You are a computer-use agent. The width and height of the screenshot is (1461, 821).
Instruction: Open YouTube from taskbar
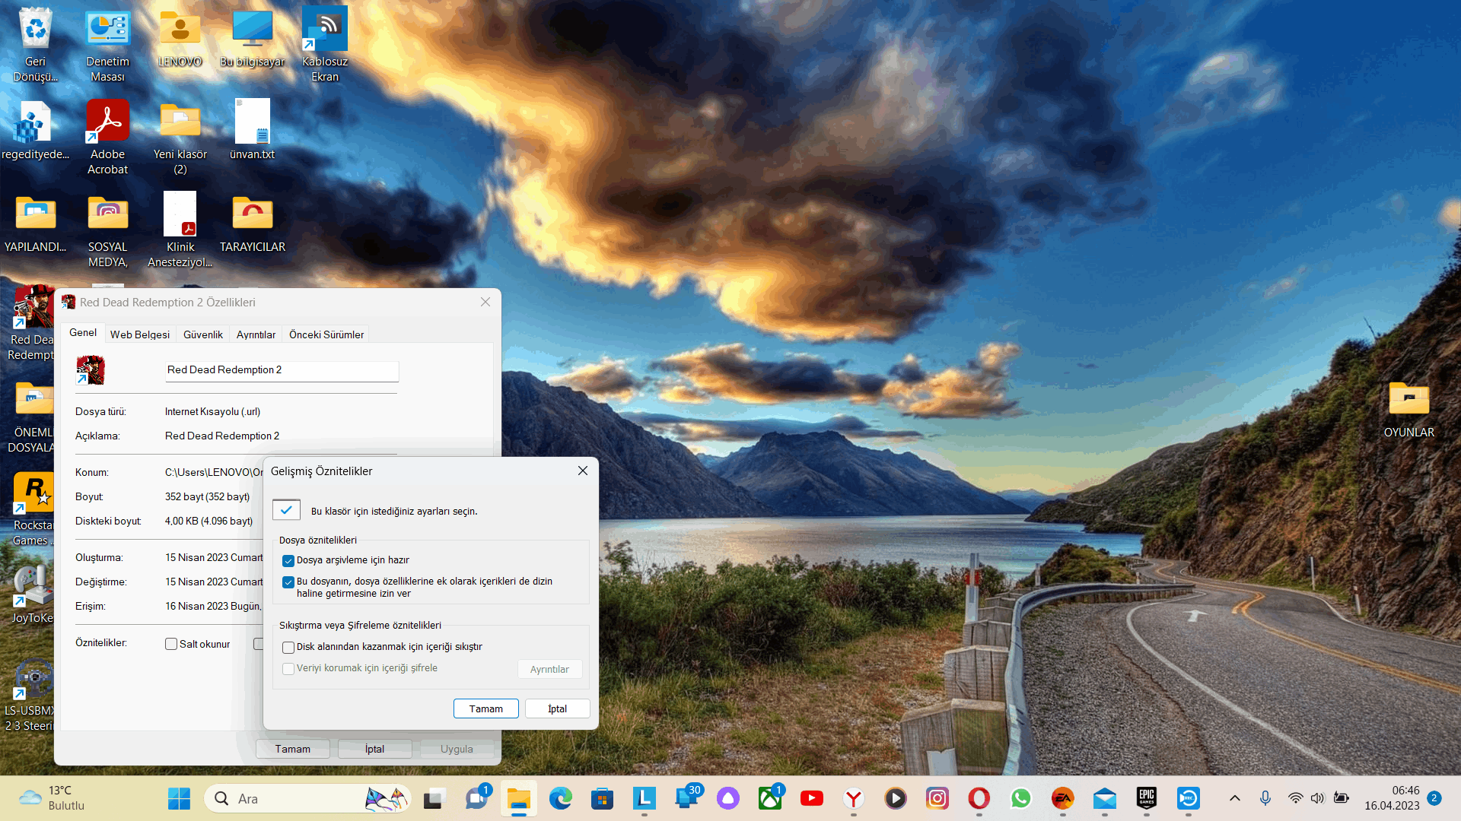click(812, 798)
